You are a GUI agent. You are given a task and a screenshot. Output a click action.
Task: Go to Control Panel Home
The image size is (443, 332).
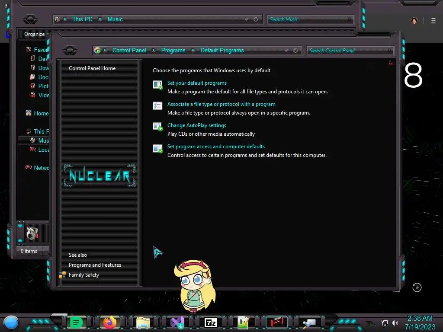pyautogui.click(x=92, y=68)
